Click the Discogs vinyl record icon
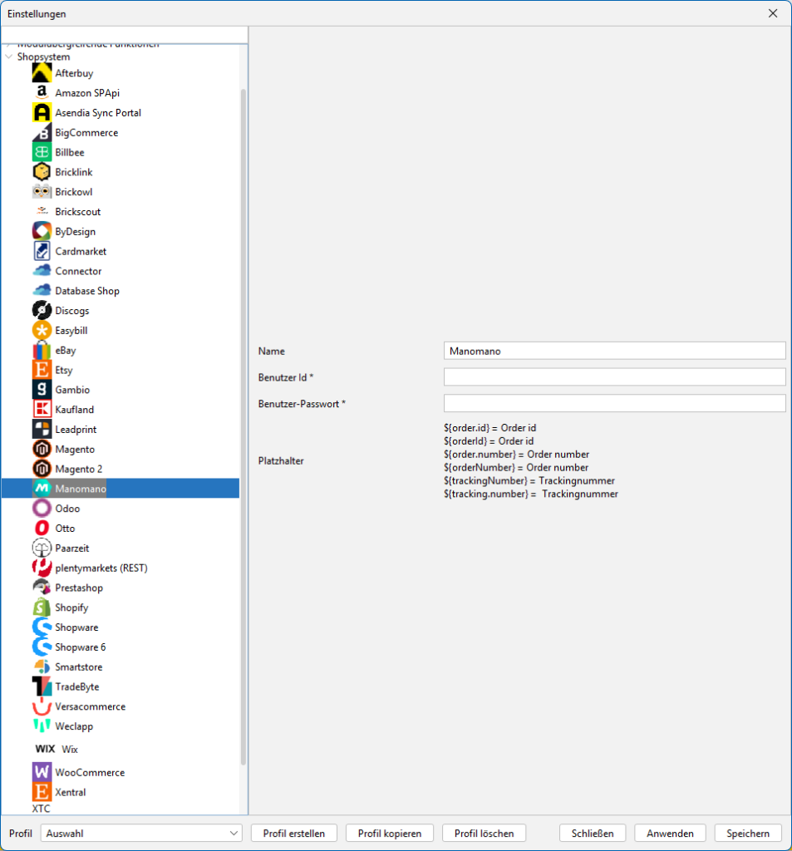 [42, 311]
